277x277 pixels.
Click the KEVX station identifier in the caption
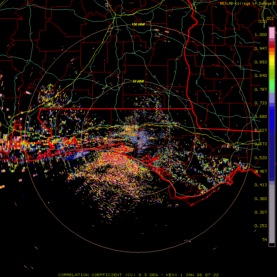click(172, 275)
